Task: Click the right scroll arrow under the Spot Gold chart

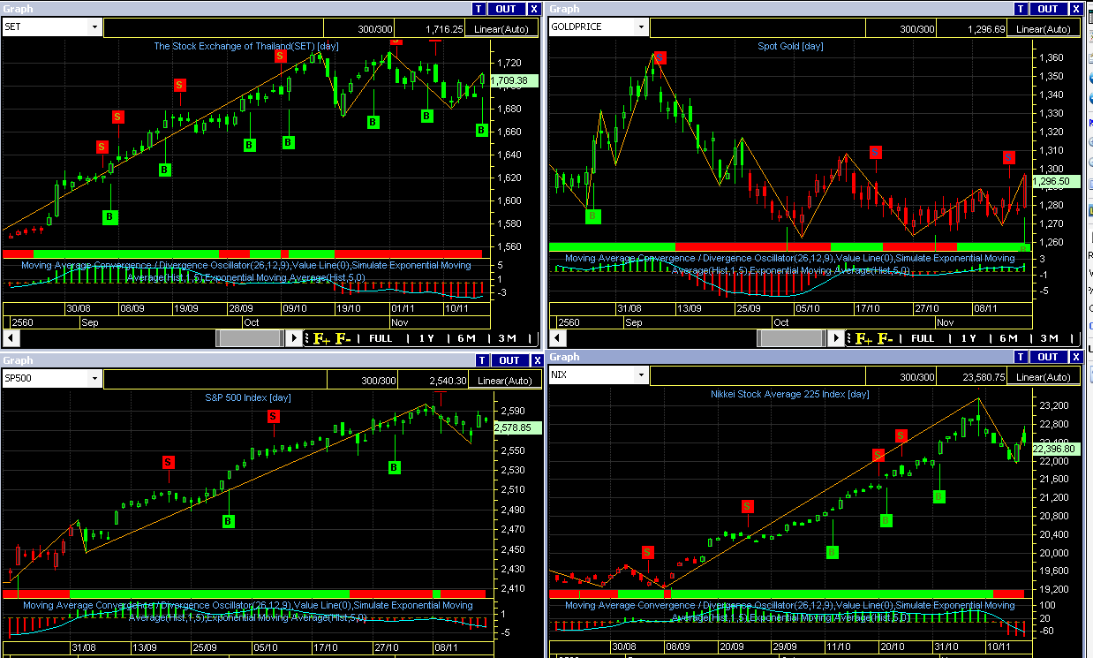Action: [x=836, y=338]
